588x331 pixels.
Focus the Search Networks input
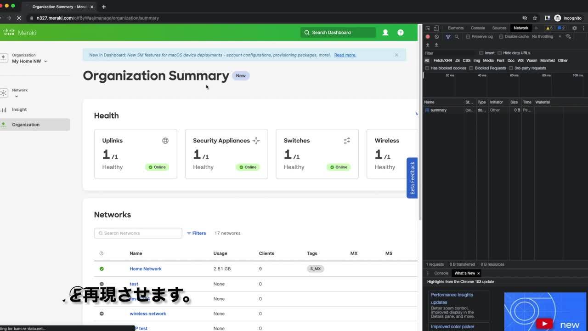tap(138, 233)
